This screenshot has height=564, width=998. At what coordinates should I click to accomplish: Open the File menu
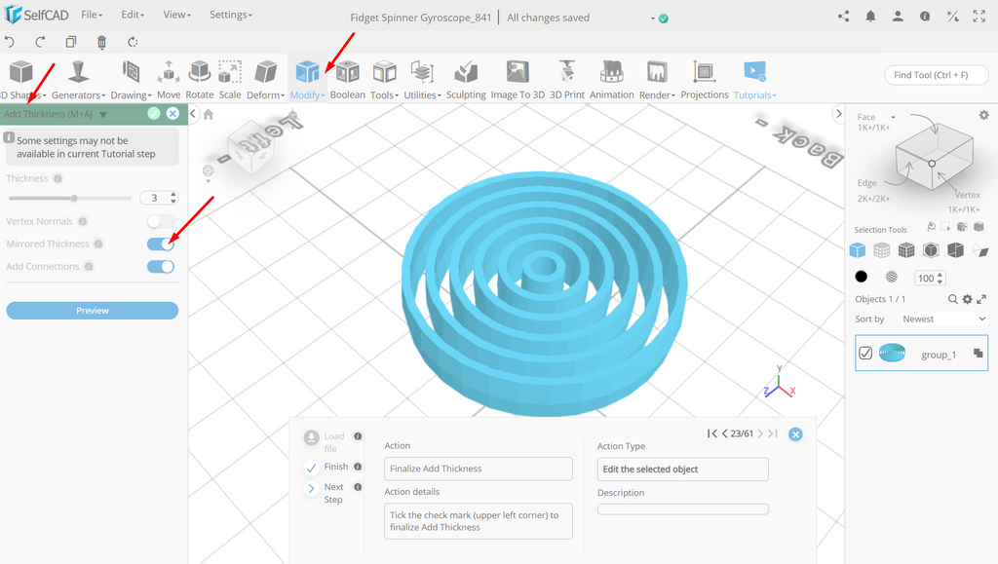pos(92,15)
